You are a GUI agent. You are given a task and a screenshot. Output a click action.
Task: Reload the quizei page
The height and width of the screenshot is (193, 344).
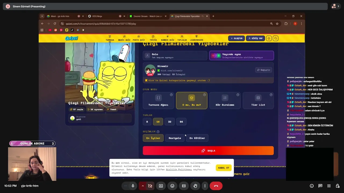click(55, 24)
